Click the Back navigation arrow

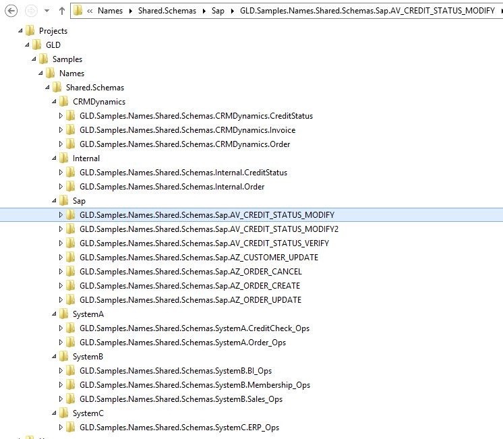coord(11,11)
